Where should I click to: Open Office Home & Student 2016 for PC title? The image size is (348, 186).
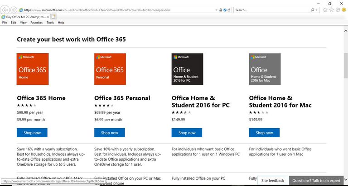[200, 102]
